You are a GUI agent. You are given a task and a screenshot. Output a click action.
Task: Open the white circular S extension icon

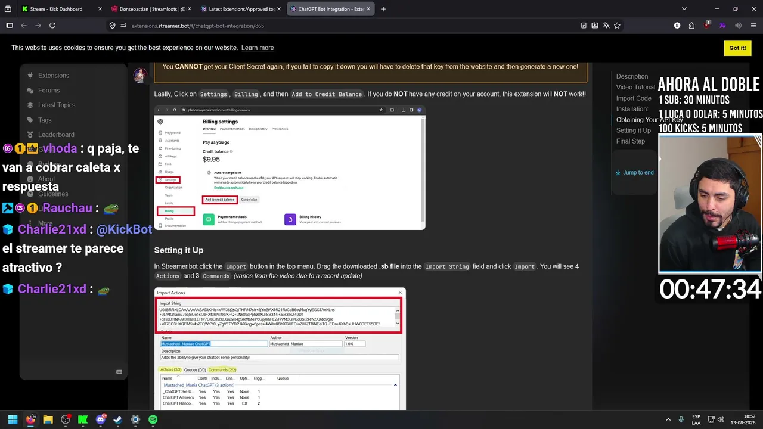pyautogui.click(x=677, y=26)
